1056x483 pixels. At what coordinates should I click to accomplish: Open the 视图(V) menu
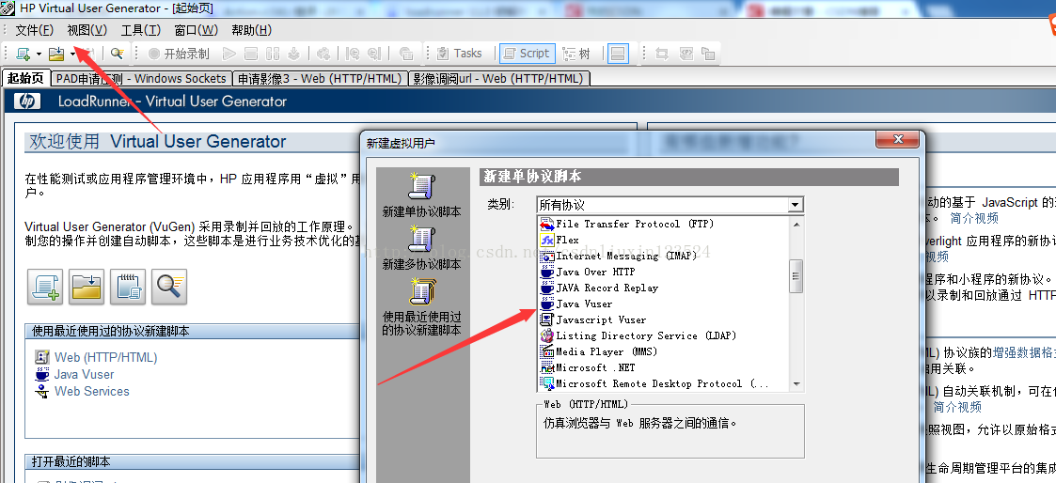87,29
